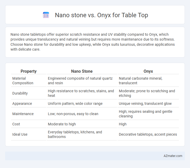Click the 'Property' column header

point(28,71)
